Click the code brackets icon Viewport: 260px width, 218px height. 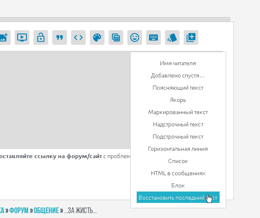(78, 37)
